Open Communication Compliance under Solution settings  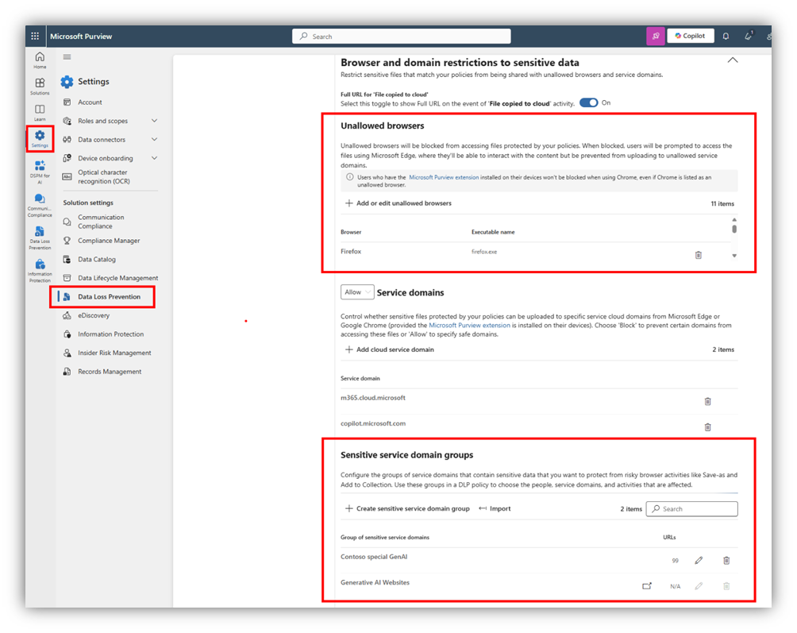(101, 222)
